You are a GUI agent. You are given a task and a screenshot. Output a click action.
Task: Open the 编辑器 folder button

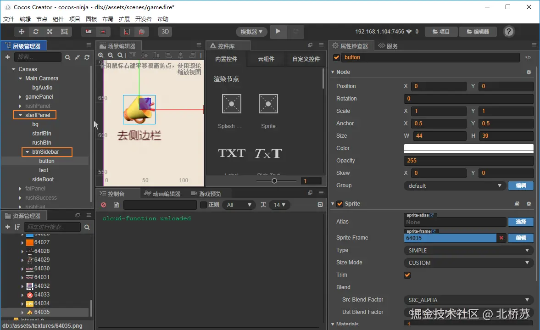478,32
